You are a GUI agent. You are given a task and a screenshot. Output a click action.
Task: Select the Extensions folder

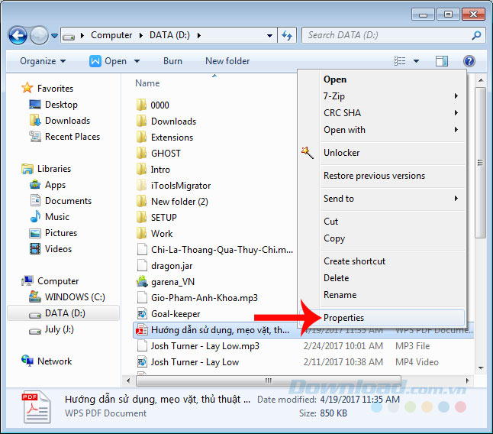pos(172,138)
